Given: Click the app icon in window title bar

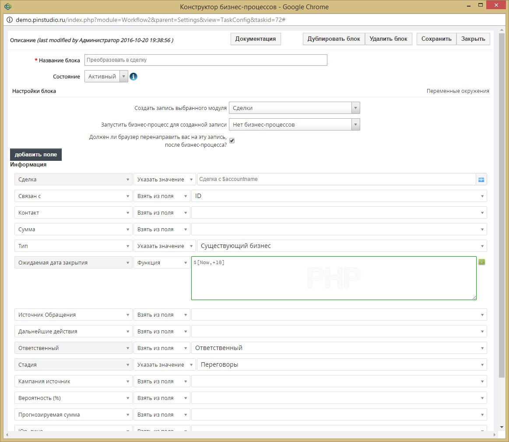Looking at the screenshot, I should tap(7, 7).
